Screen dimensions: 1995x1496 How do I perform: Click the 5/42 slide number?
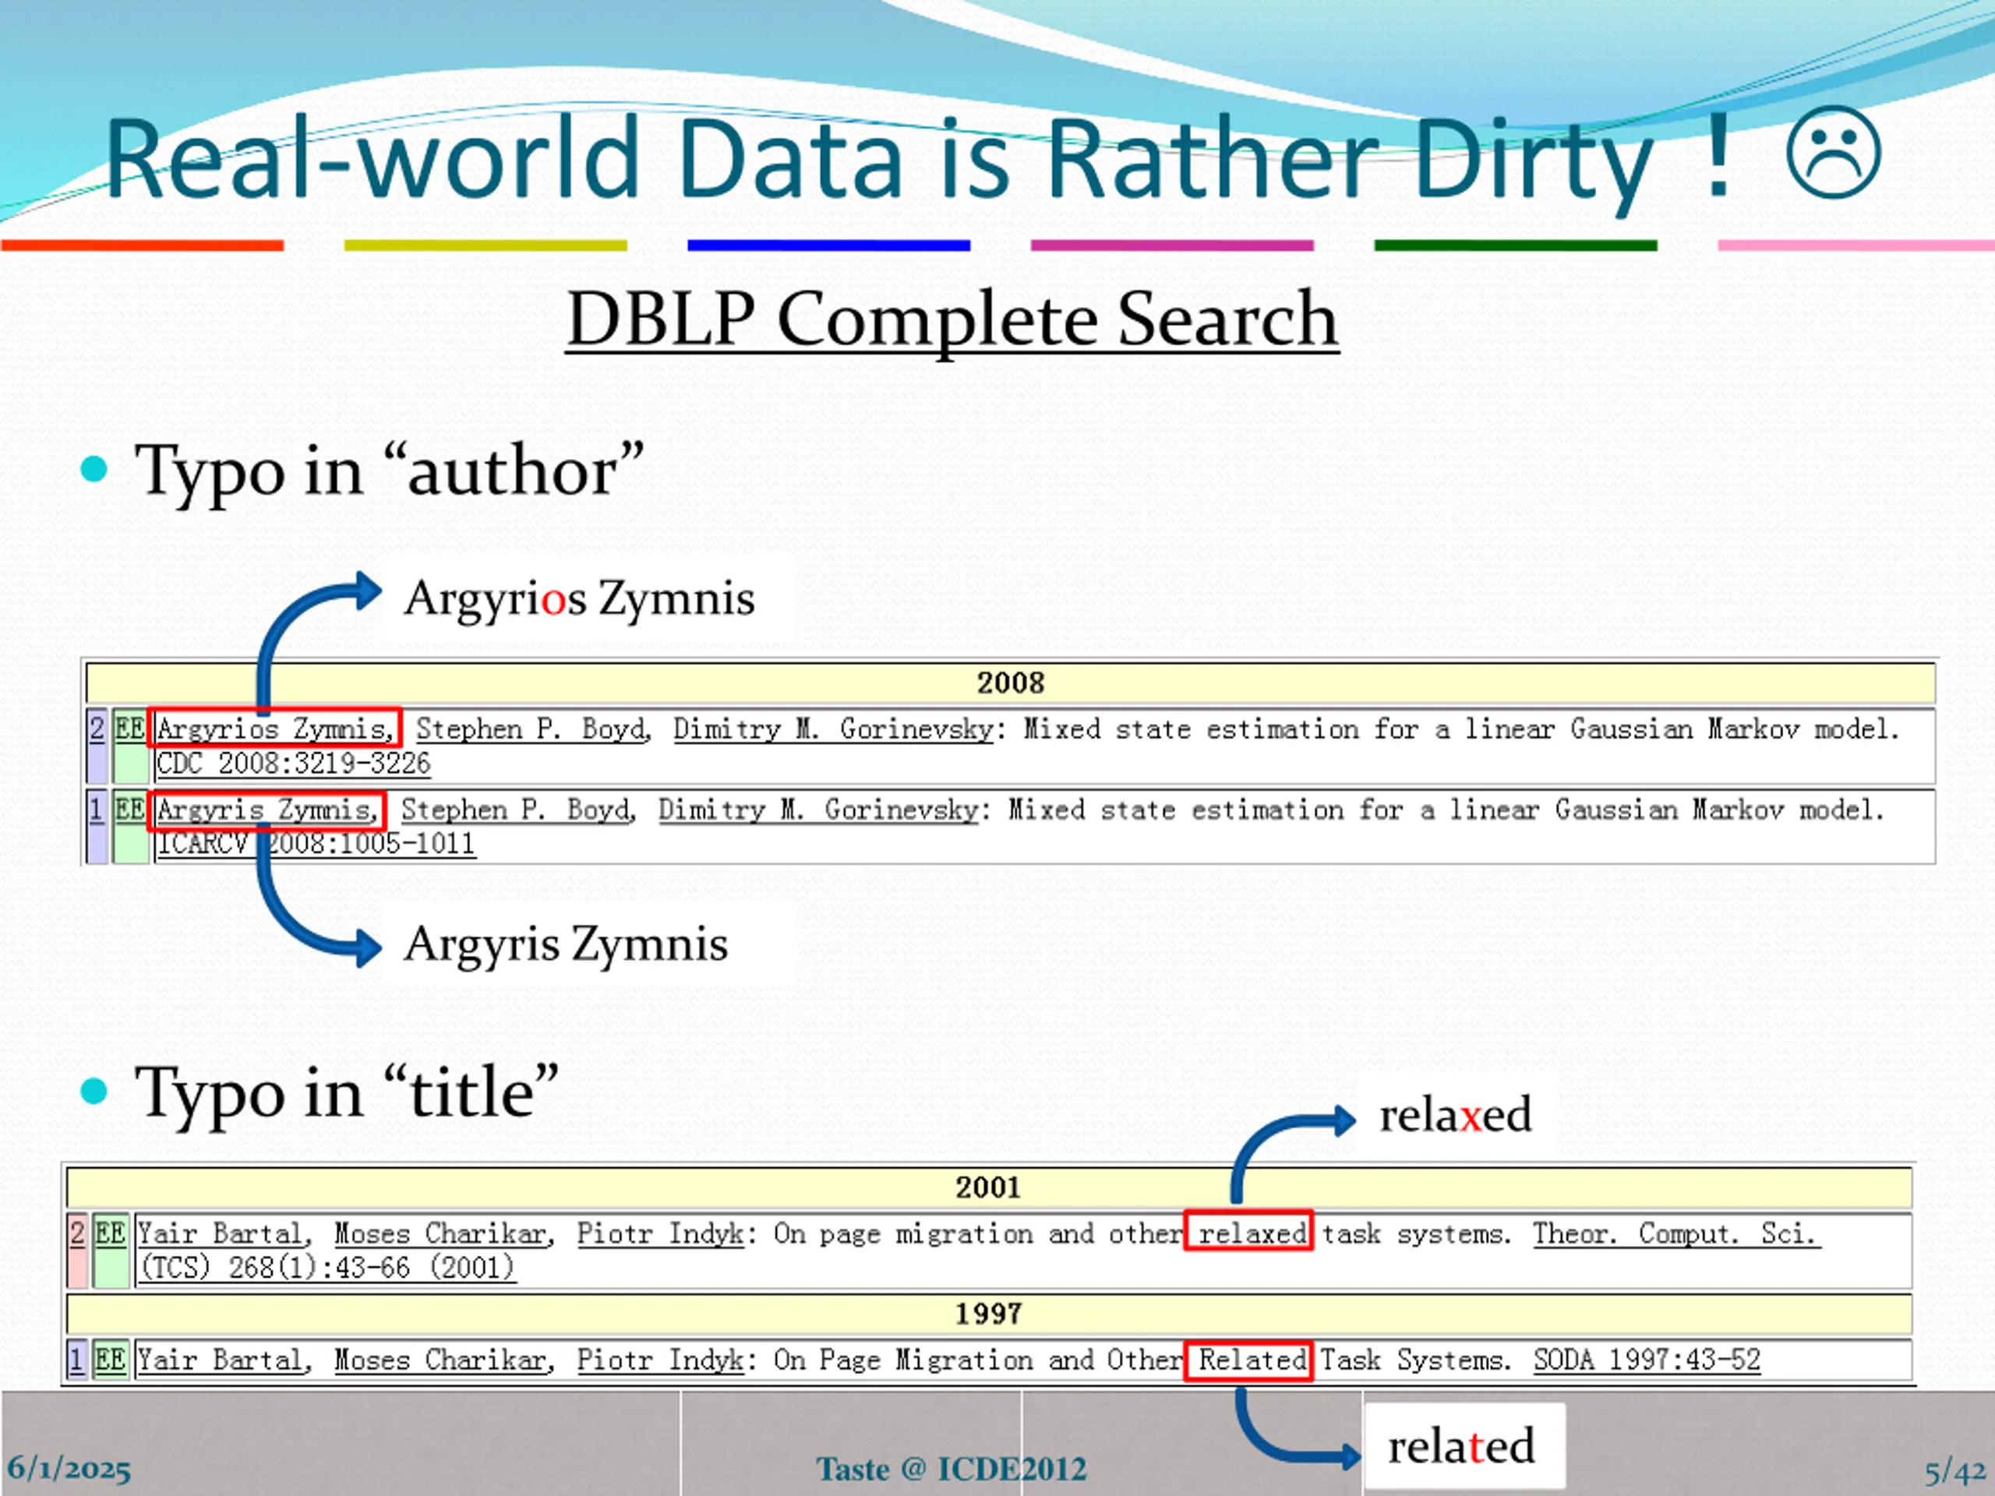(1954, 1472)
